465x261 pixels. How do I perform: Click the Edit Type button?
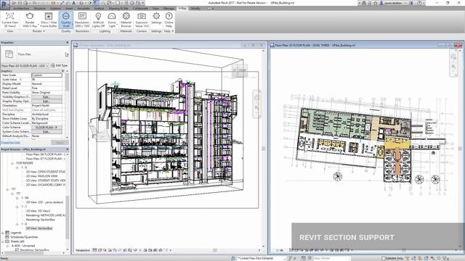tap(60, 65)
